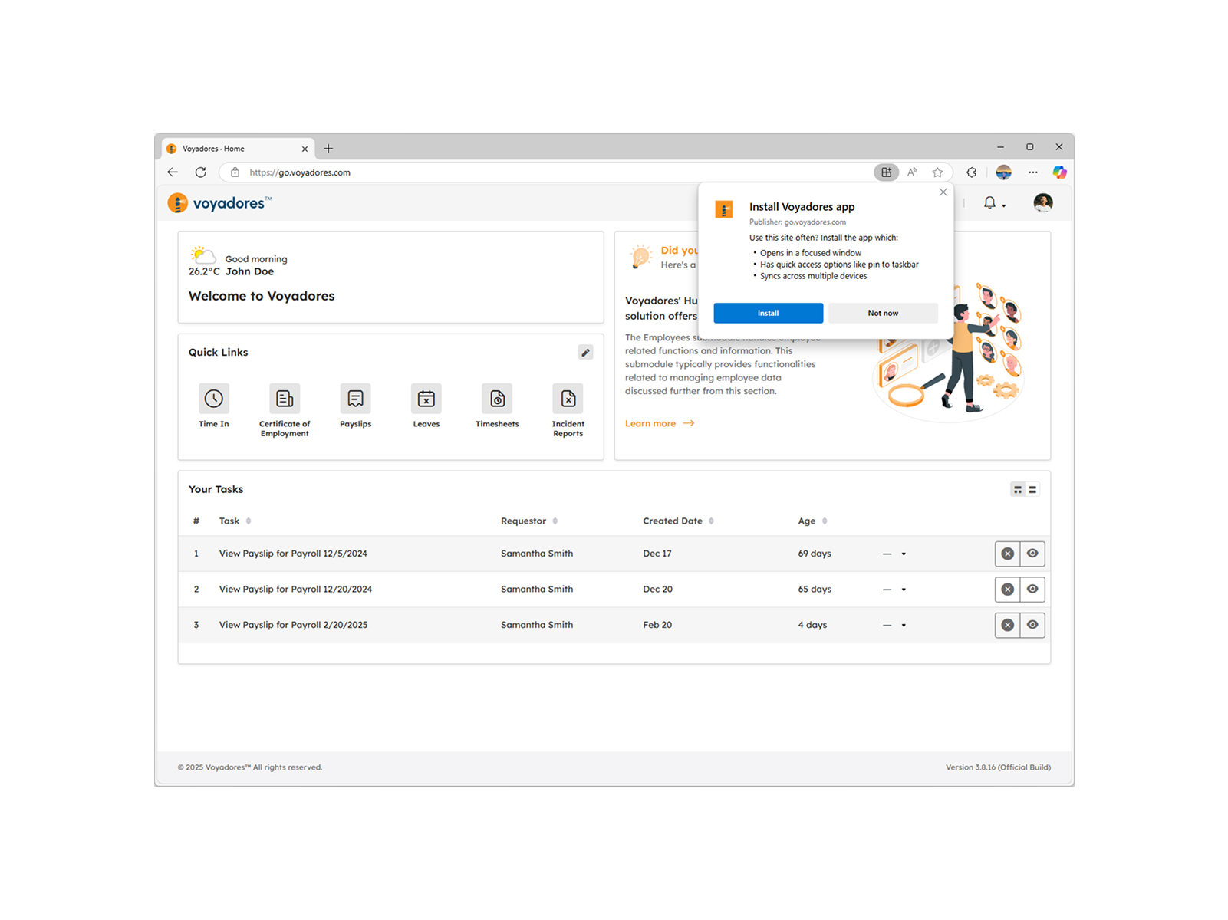Open Certificate of Employment quick link

[285, 411]
